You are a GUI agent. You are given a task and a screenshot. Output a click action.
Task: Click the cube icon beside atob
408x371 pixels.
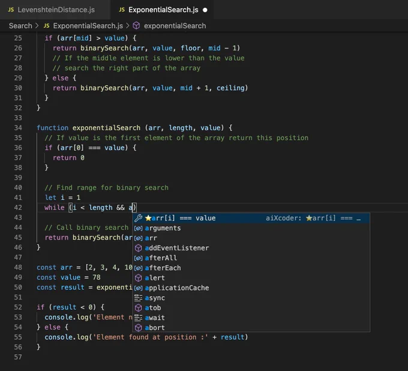tap(138, 308)
